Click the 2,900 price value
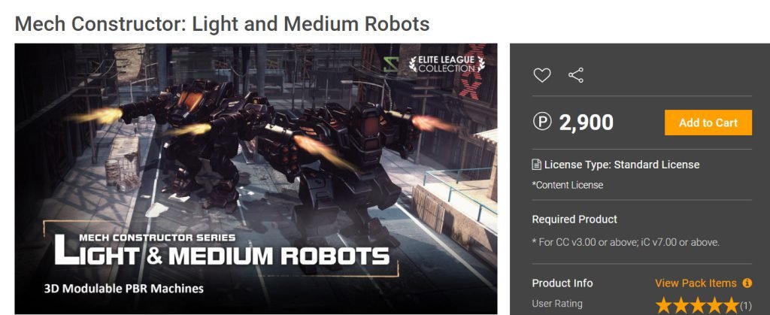This screenshot has width=770, height=315. 586,123
